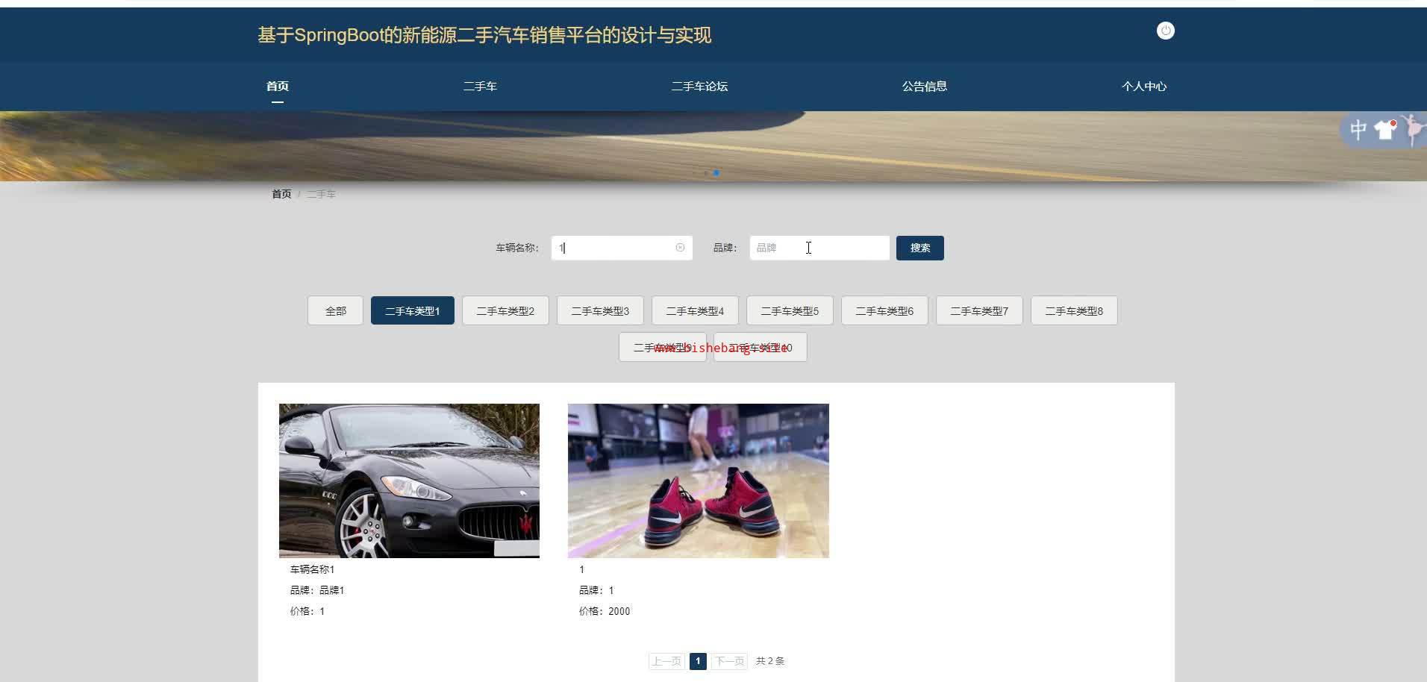Image resolution: width=1427 pixels, height=682 pixels.
Task: Filter listings by 二手车类型6
Action: click(884, 310)
